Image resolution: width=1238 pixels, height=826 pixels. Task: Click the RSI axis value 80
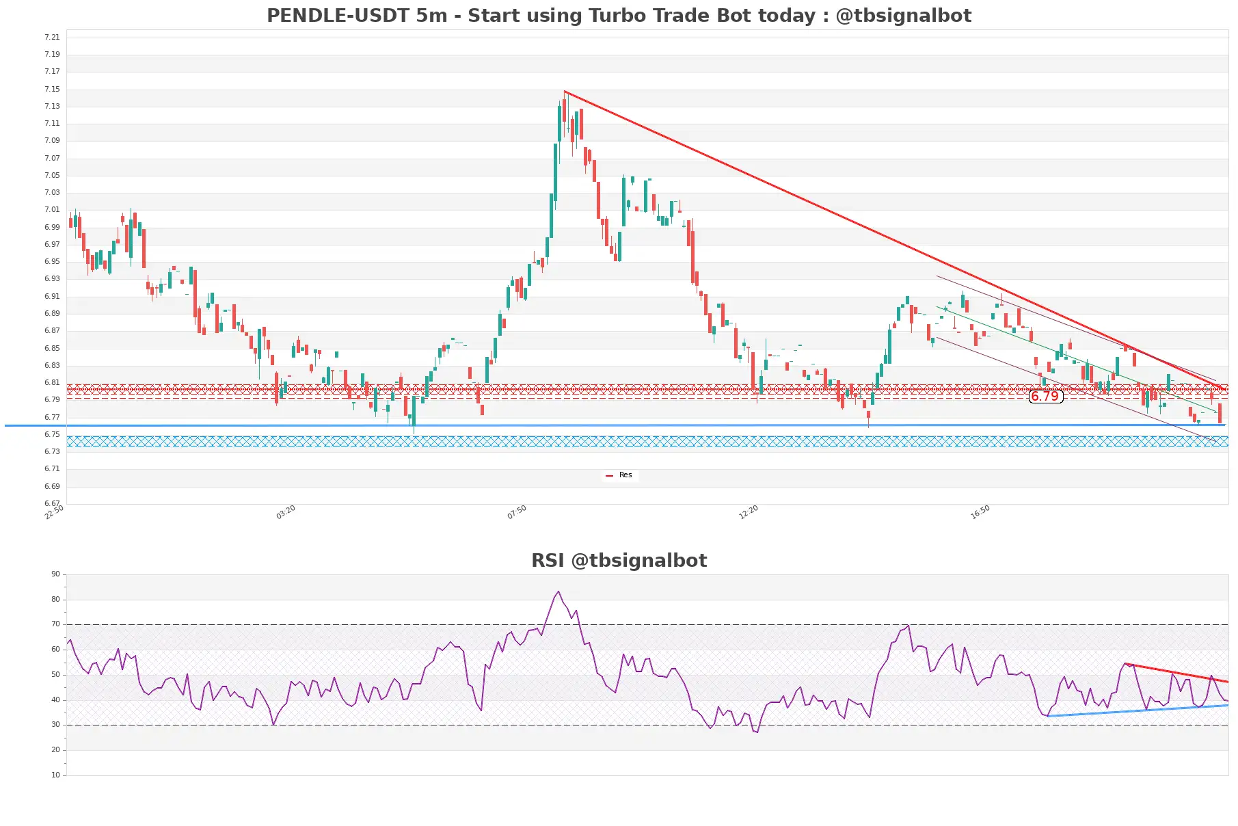coord(55,600)
